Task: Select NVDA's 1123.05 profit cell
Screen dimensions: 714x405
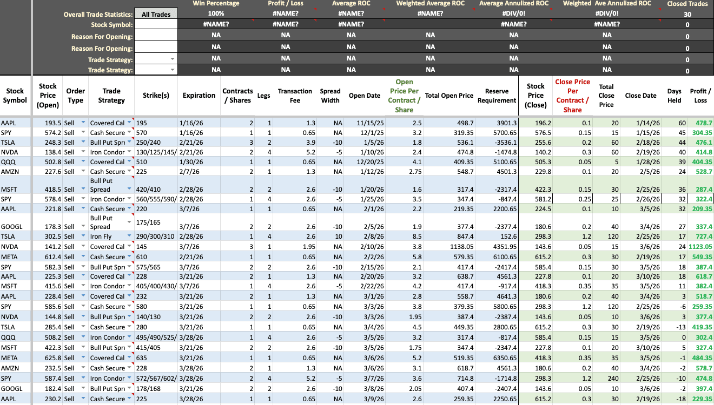Action: click(700, 246)
